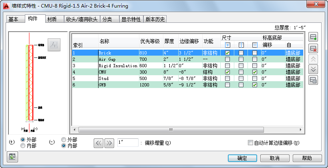Screen dimensions: 328x168
Task: Click the scrollbar left arrow in component table
Action: 75,130
